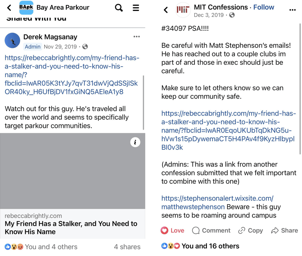Image resolution: width=302 pixels, height=256 pixels.
Task: View the 4 shares on Derek's post
Action: click(127, 247)
